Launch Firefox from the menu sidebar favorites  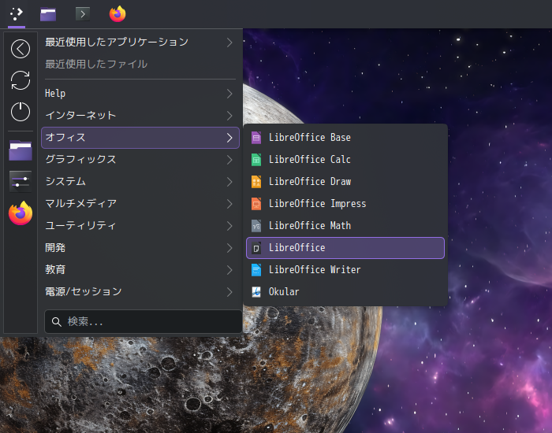(x=21, y=213)
